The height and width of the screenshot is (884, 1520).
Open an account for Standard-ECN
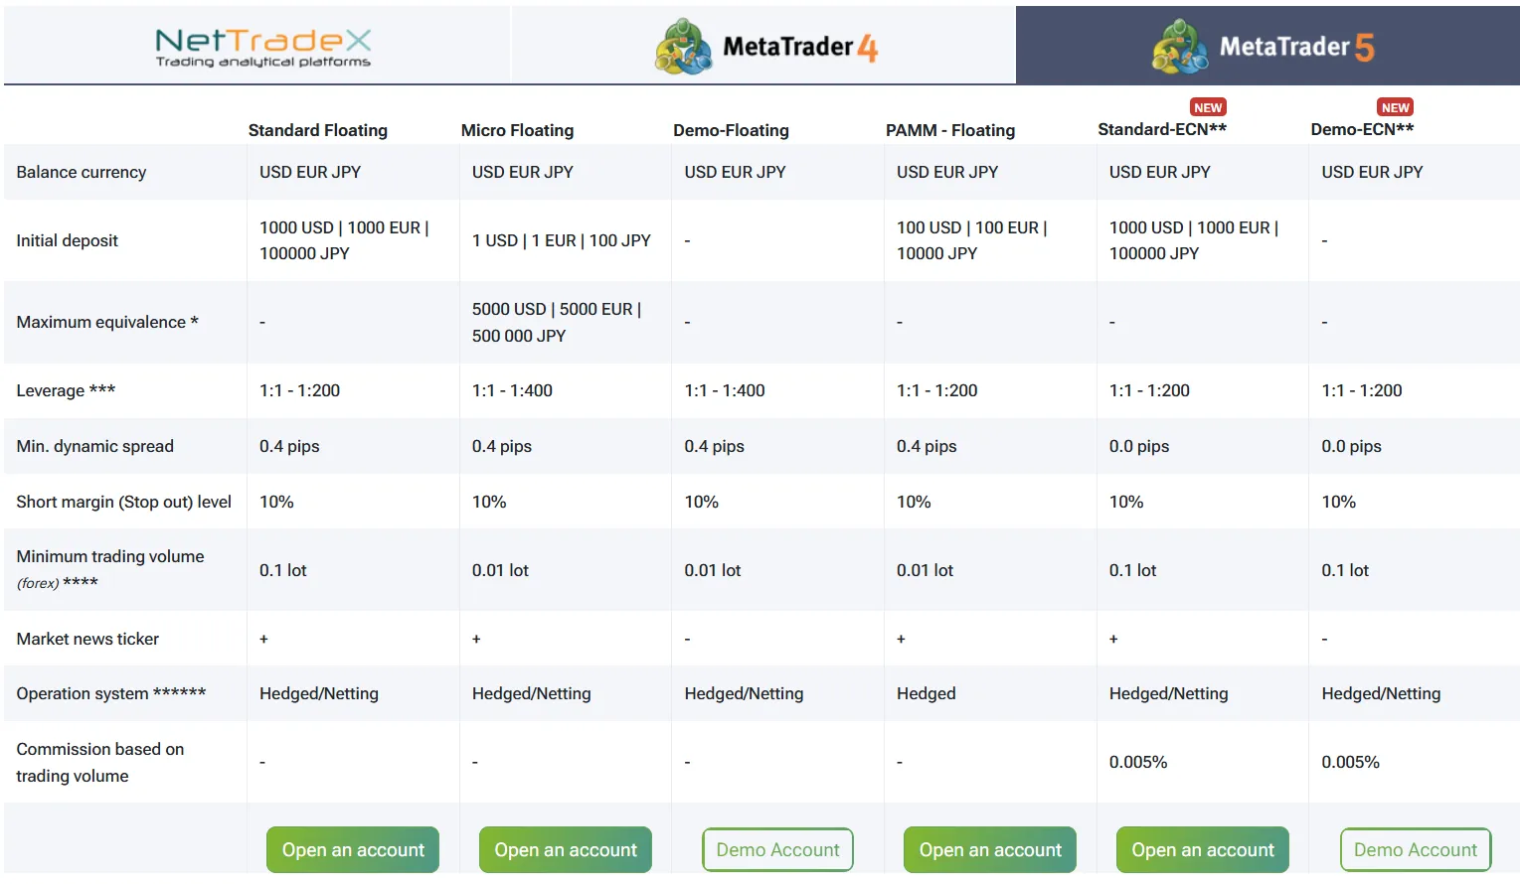coord(1203,850)
